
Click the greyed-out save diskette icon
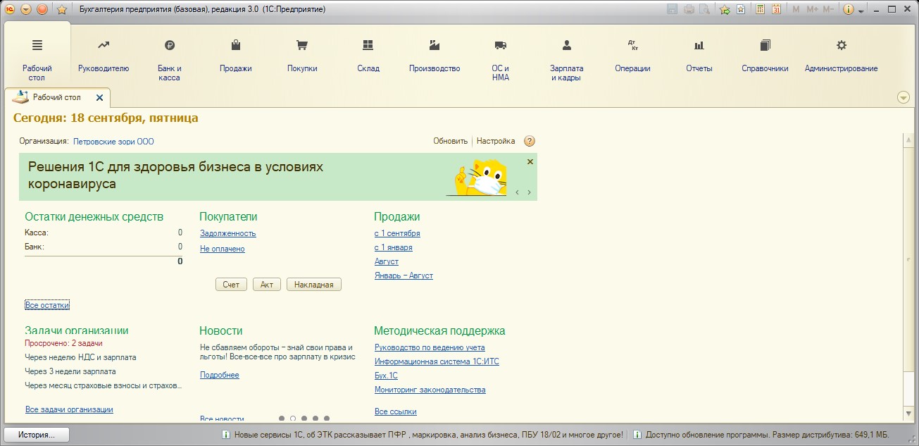tap(673, 10)
